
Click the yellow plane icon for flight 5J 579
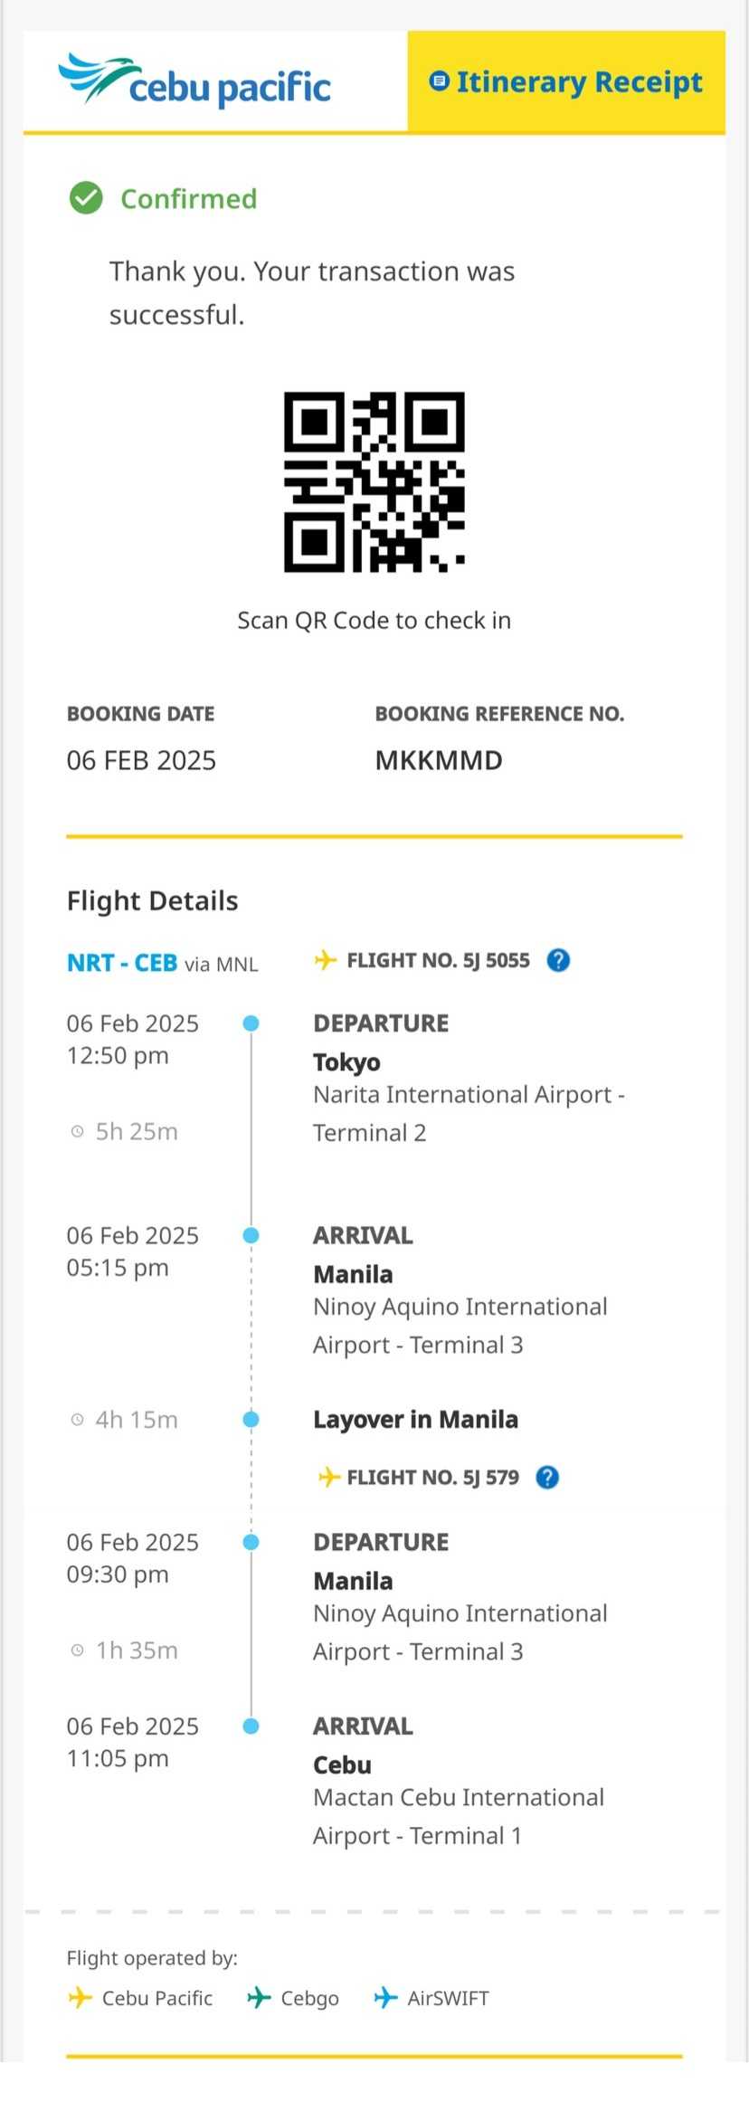pyautogui.click(x=329, y=1478)
